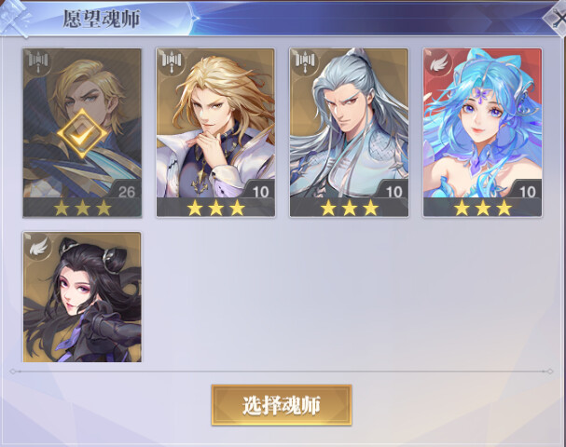Click the three stars under the silver-haired hero
Screen dimensions: 566x447
tap(349, 208)
